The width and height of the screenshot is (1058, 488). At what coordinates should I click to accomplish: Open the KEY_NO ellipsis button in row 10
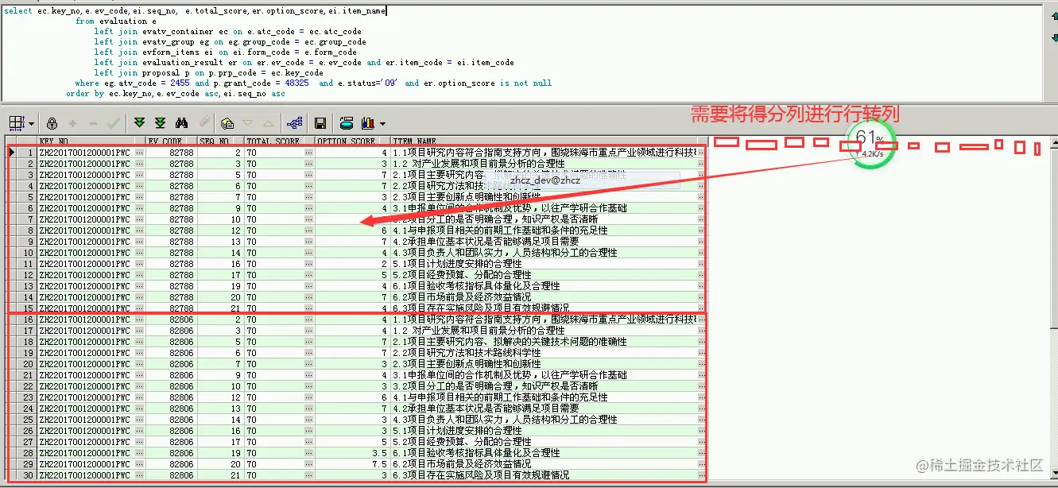click(140, 253)
